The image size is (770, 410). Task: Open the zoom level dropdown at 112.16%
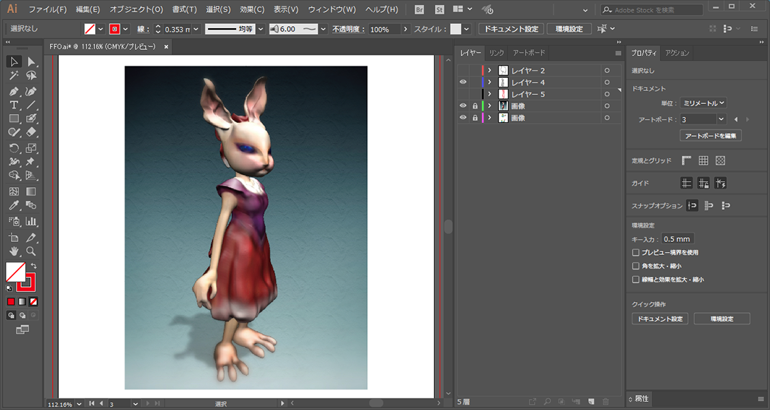click(79, 404)
